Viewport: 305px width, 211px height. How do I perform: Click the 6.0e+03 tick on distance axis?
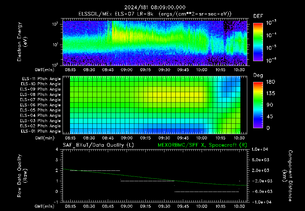(260, 160)
